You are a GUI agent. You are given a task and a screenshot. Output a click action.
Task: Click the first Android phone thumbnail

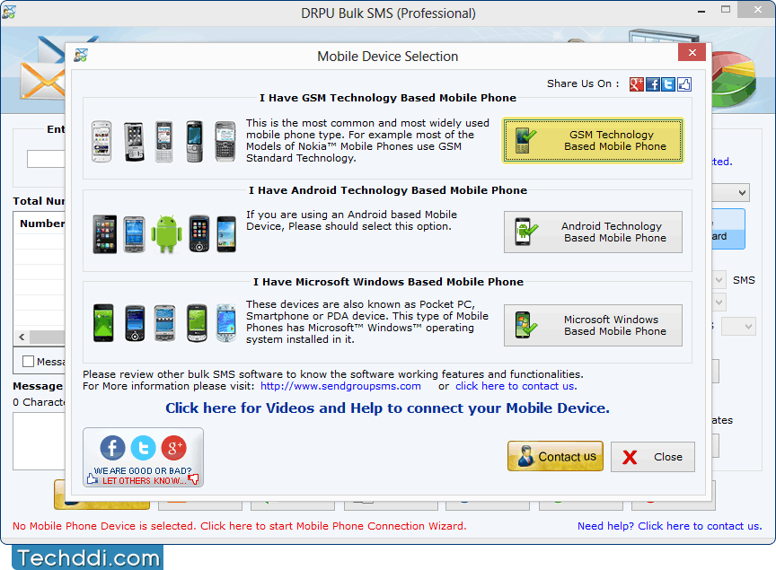[x=104, y=234]
